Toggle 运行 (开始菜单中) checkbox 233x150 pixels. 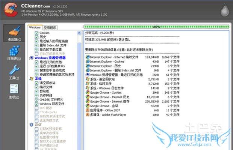pos(36,66)
